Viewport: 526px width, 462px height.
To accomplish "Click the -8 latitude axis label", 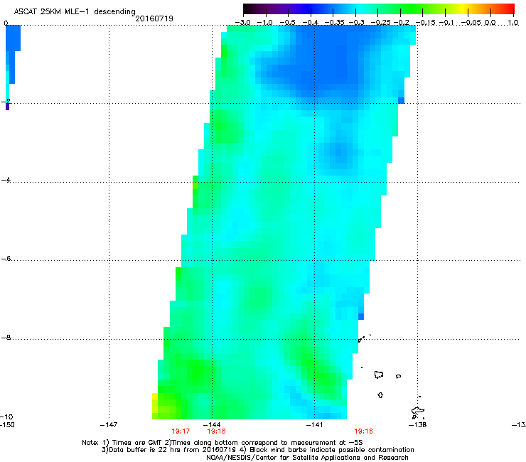I will pyautogui.click(x=6, y=337).
